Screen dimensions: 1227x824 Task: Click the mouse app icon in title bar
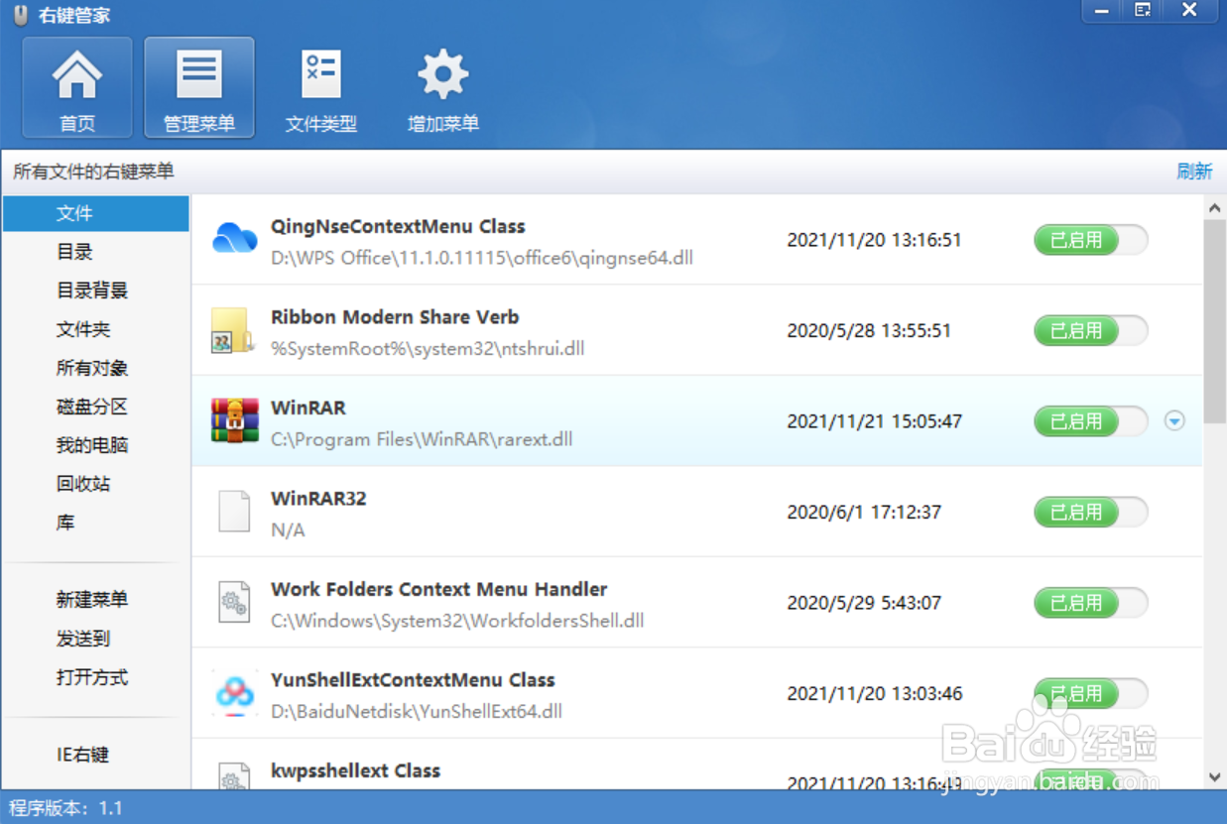(20, 15)
